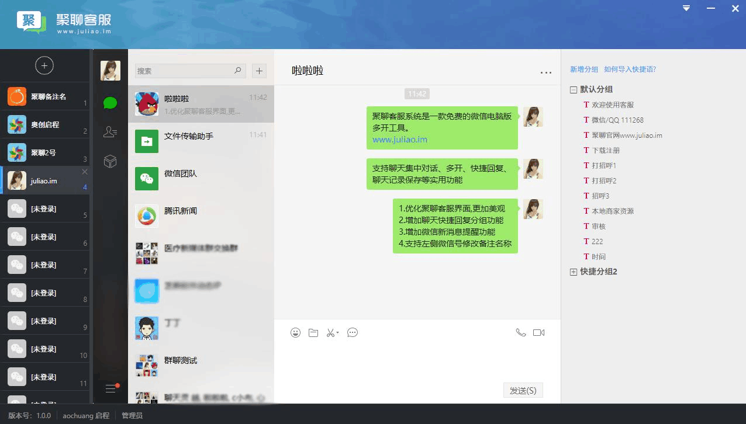Screen dimensions: 746x424
Task: Select the 聚聊备注名 account
Action: [x=45, y=96]
